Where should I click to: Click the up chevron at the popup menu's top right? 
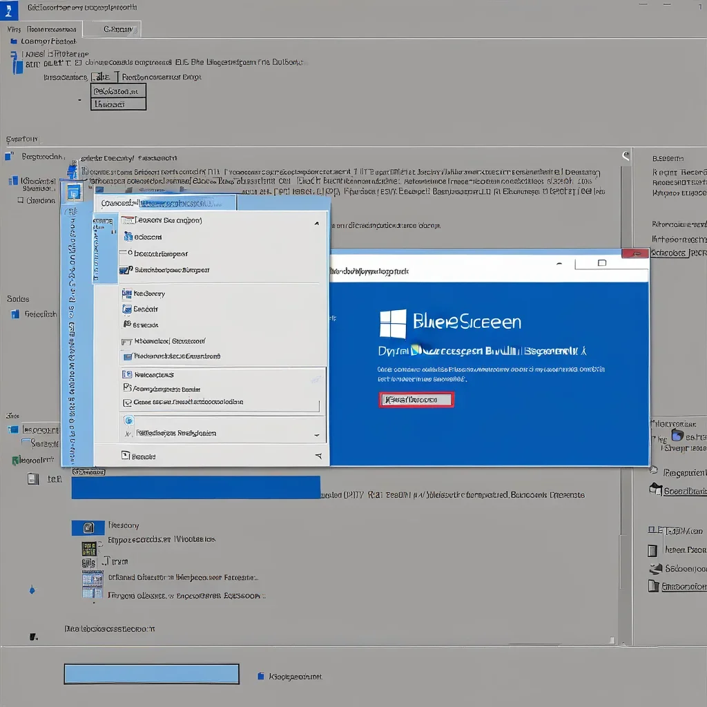click(316, 223)
